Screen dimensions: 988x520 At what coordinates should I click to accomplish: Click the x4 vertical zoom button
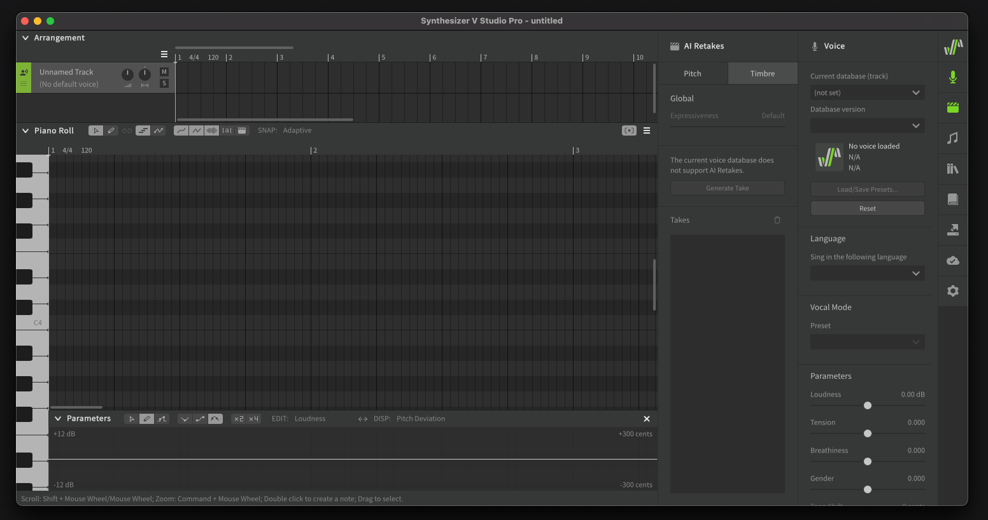(x=253, y=419)
